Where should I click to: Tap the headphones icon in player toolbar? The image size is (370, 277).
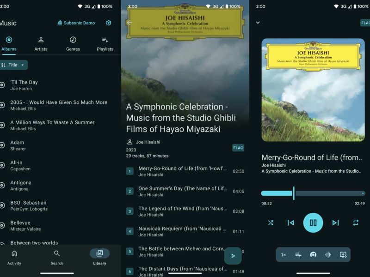tap(313, 255)
